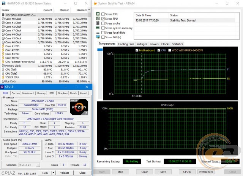Open CPUID from AIDA64 stability window

187,172
